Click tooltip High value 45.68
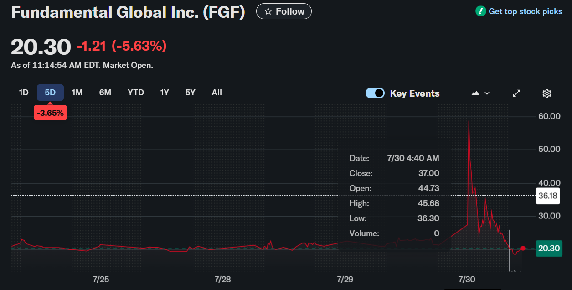 [429, 203]
